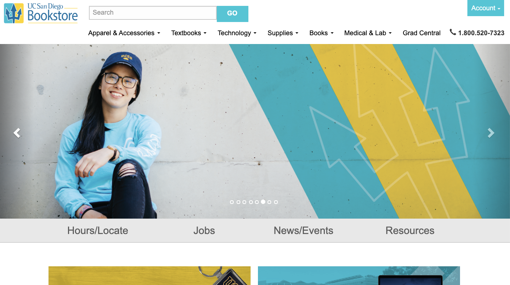
Task: Expand the Textbooks dropdown menu
Action: [189, 33]
